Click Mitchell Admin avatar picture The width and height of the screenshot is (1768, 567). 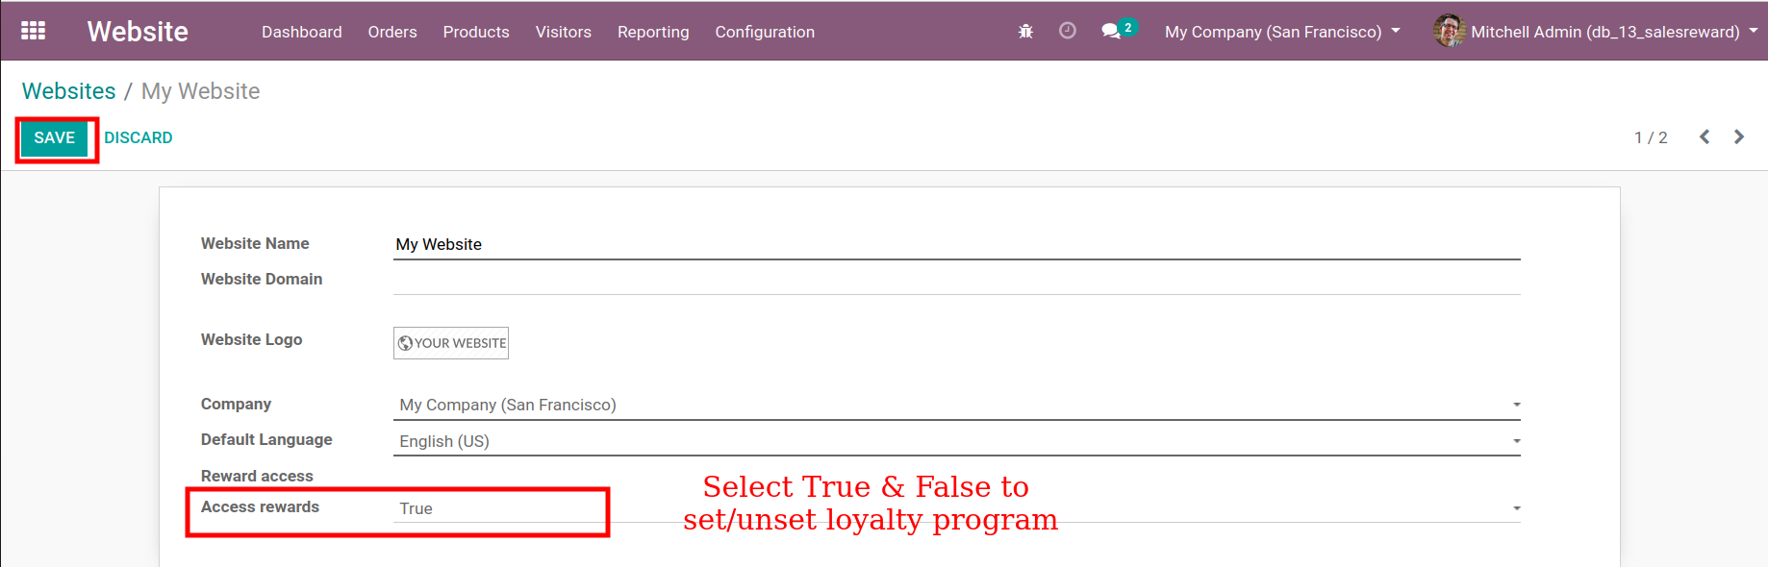pos(1449,31)
